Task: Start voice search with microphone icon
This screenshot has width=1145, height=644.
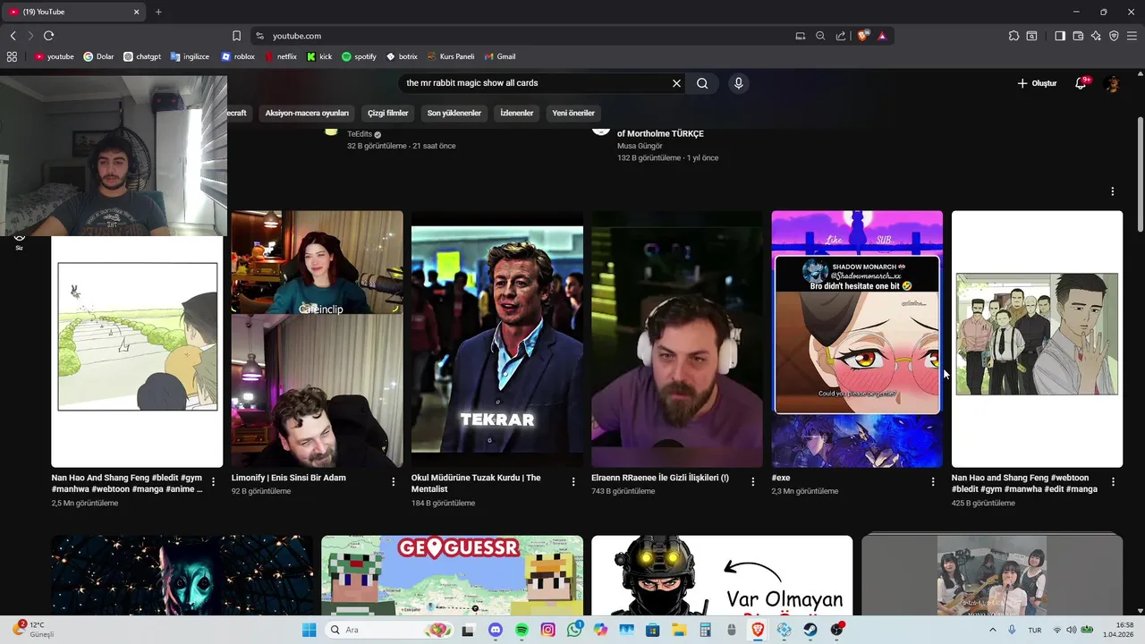Action: [738, 83]
